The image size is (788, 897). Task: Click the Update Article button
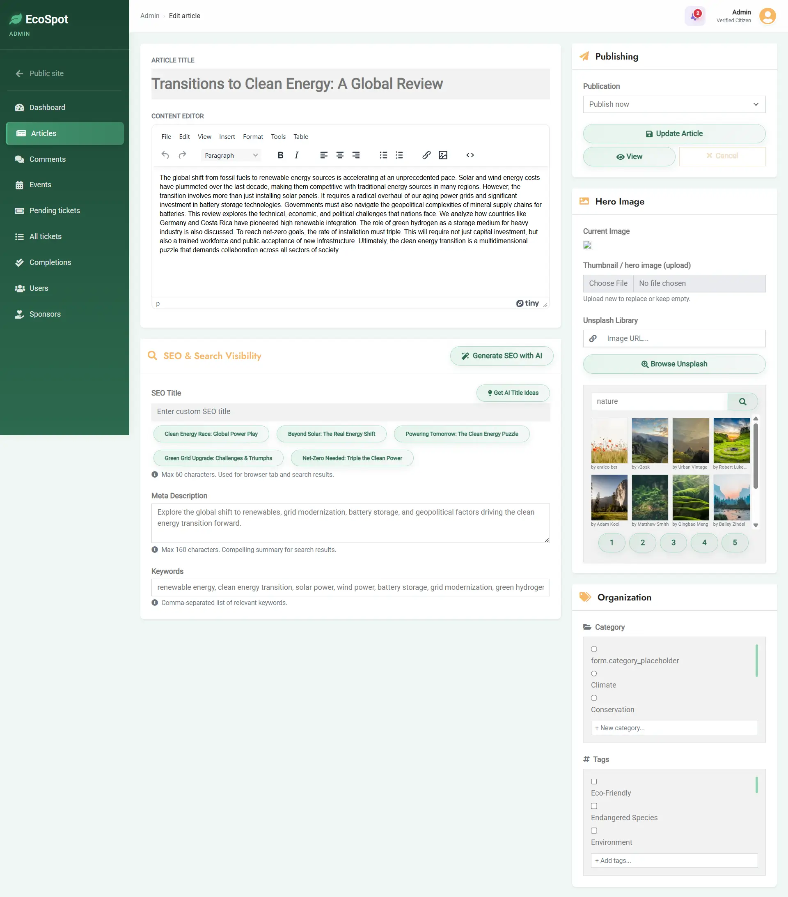(x=673, y=133)
